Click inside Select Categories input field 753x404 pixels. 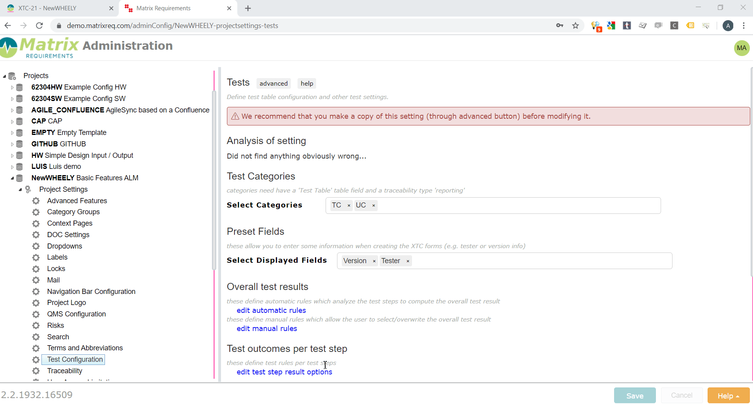point(493,206)
